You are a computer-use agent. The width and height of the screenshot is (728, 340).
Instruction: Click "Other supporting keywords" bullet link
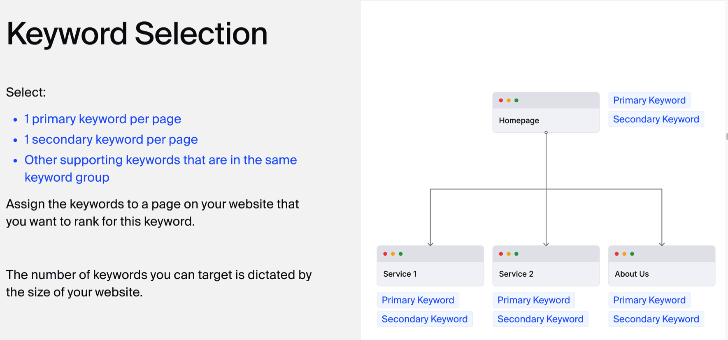click(160, 160)
